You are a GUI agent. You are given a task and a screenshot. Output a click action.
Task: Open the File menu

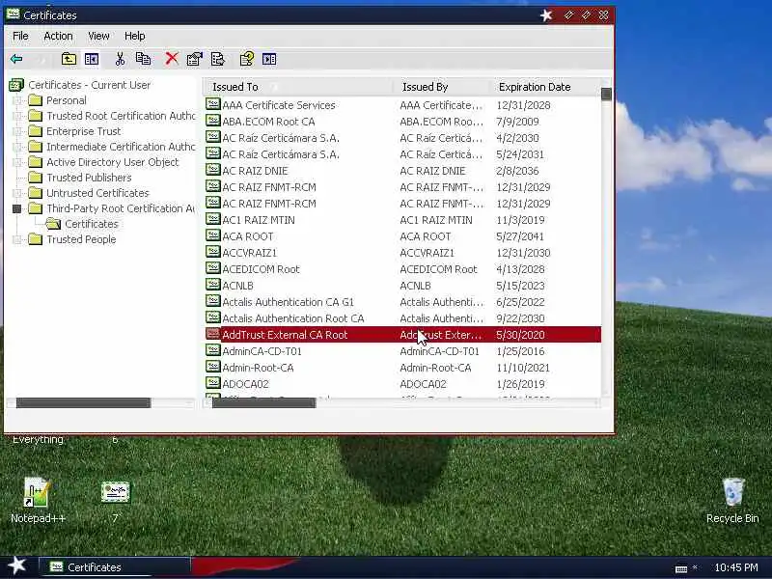[x=20, y=36]
